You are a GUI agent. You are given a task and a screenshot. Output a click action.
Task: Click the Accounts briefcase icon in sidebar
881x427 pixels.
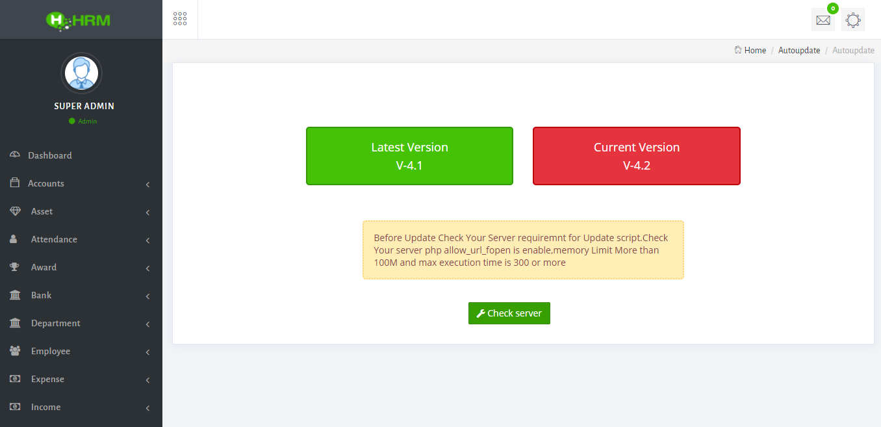14,183
